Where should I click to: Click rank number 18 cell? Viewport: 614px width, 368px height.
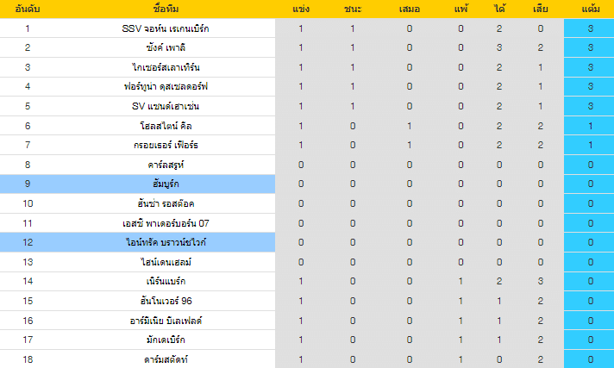28,359
